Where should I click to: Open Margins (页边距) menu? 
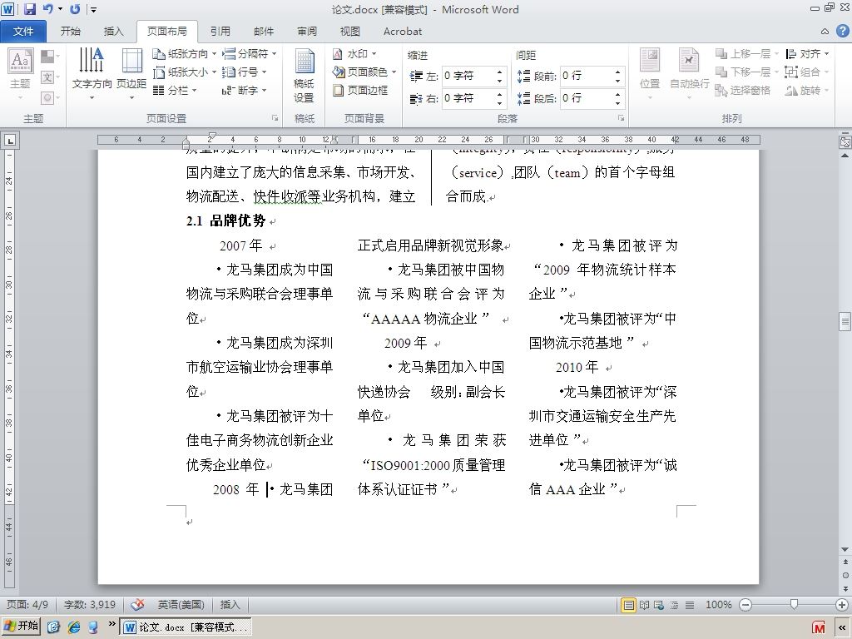click(131, 75)
